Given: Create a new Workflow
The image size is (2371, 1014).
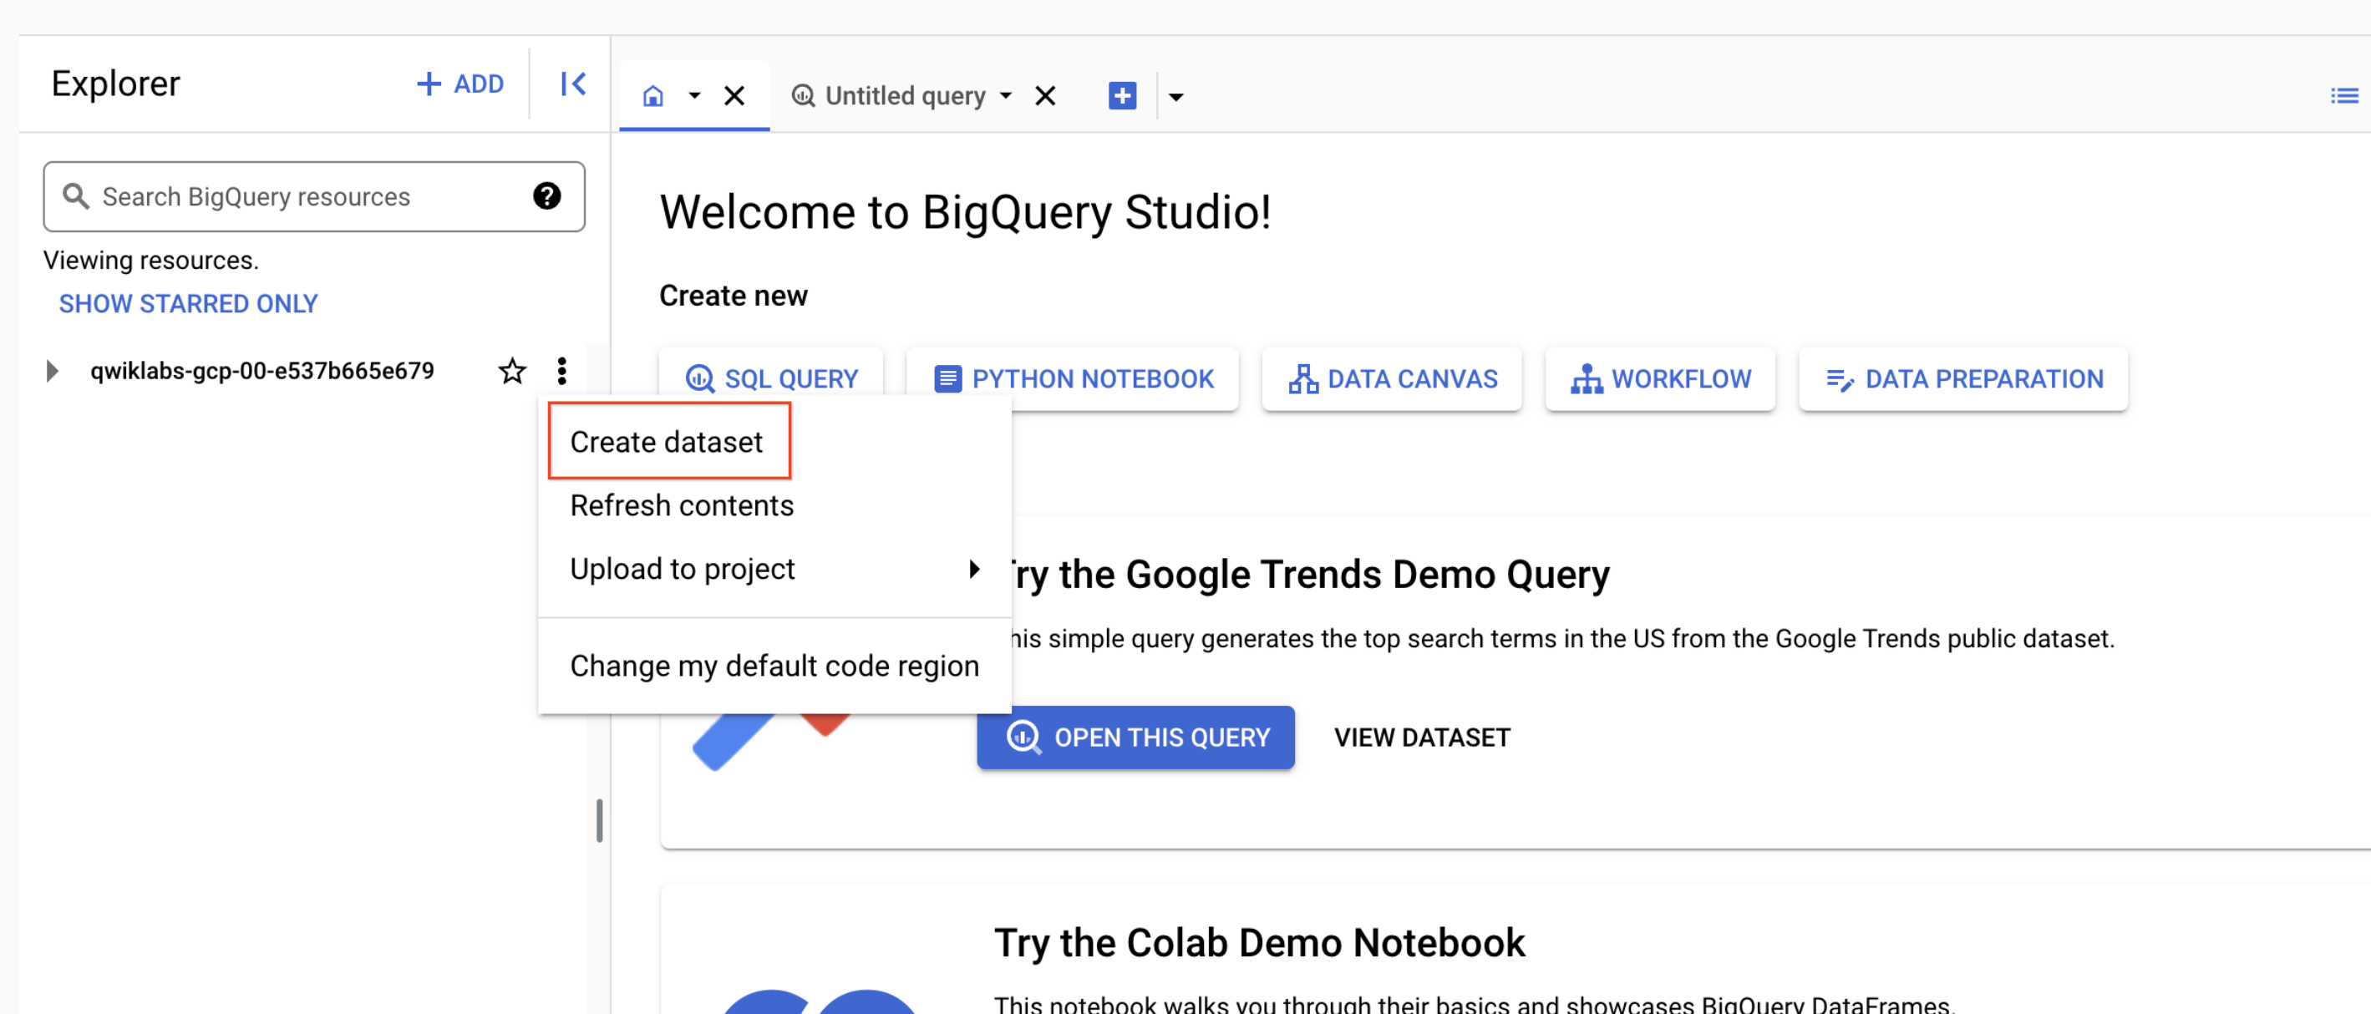Looking at the screenshot, I should (x=1659, y=378).
